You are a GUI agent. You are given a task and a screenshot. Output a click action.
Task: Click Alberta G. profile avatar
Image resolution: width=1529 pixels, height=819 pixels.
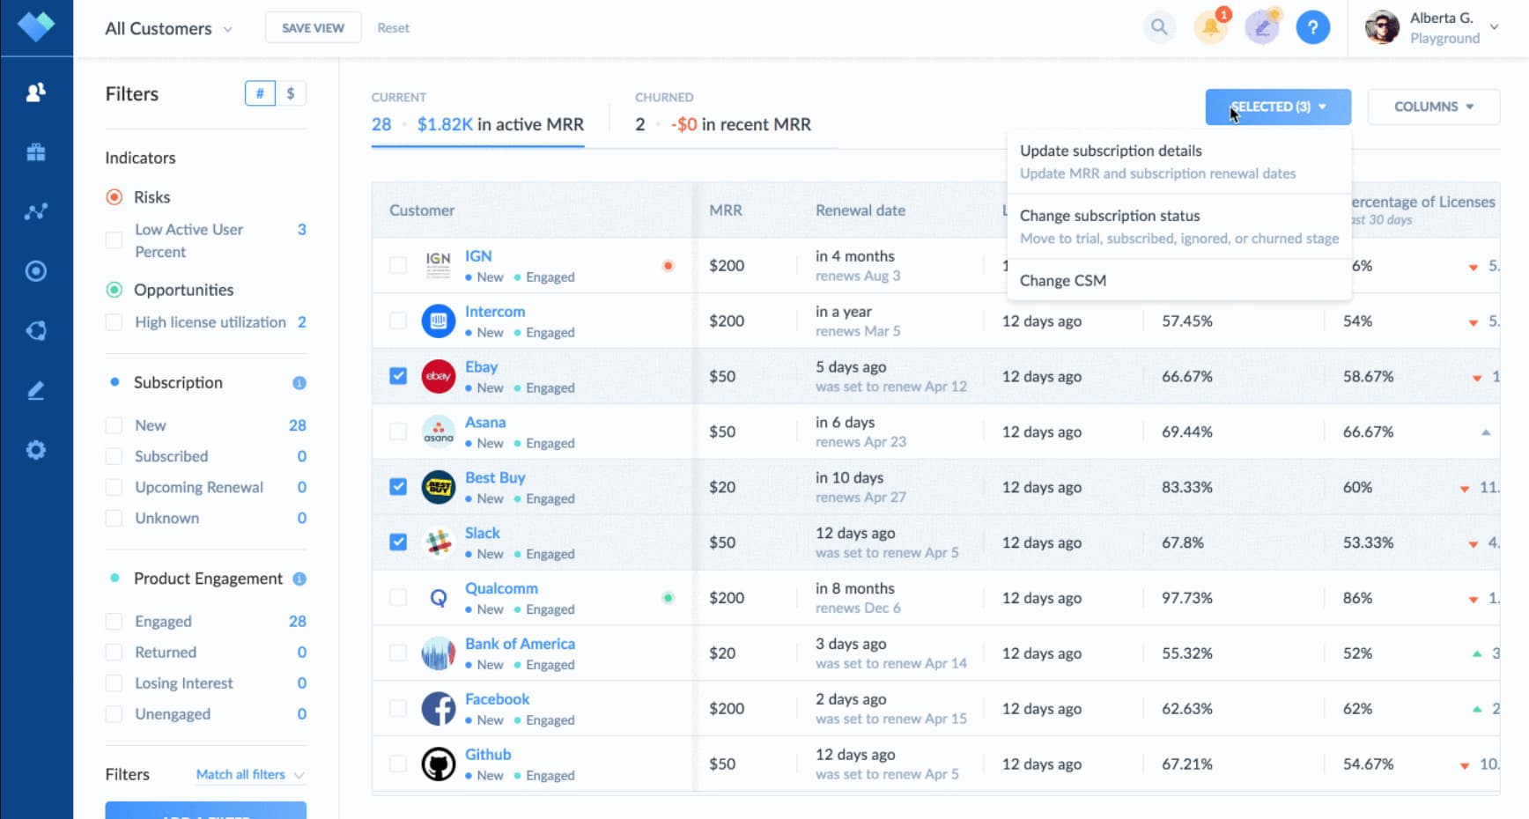click(1382, 27)
